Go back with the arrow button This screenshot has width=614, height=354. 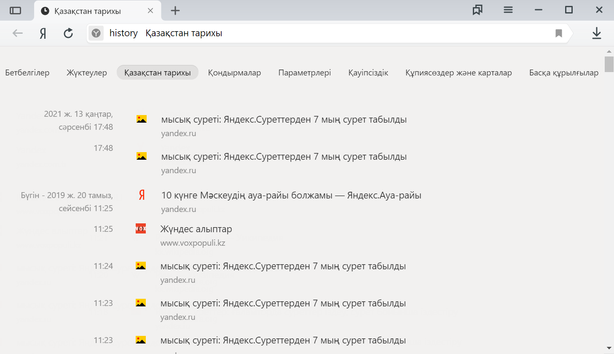click(x=17, y=33)
